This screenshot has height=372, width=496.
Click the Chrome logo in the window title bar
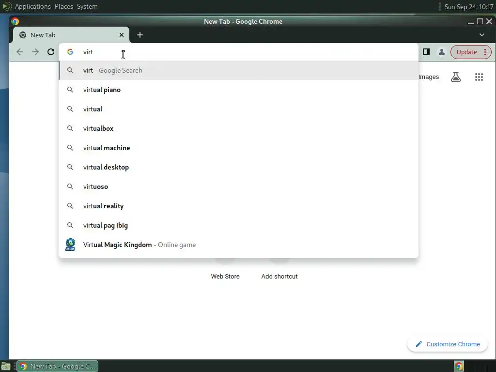tap(15, 21)
